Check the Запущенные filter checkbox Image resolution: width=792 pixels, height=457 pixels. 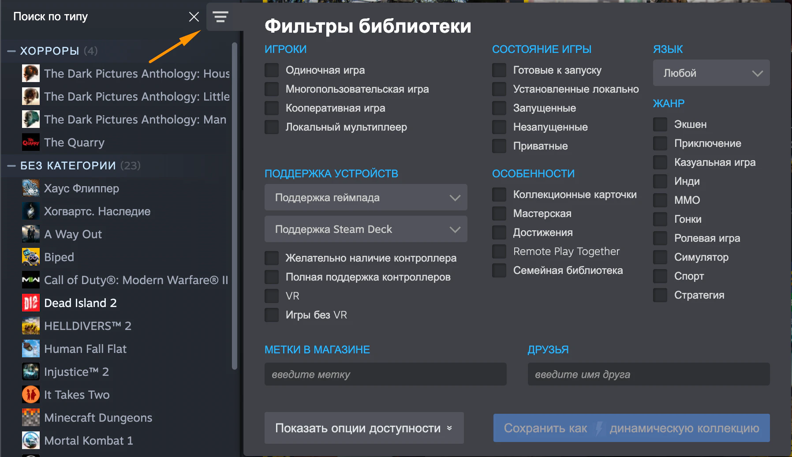coord(499,108)
